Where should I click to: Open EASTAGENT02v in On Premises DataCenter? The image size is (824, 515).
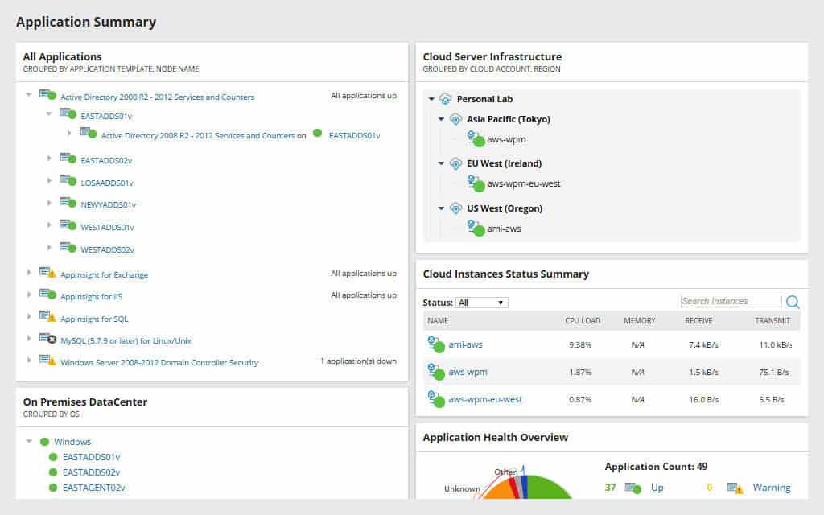[x=93, y=488]
